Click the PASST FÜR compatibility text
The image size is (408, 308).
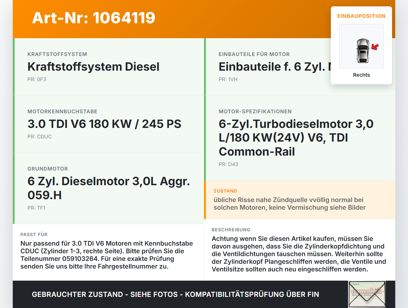pos(107,255)
